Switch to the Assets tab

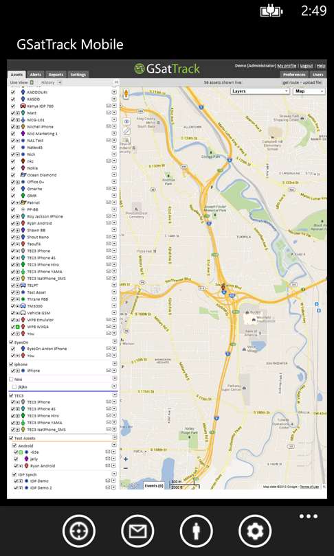coord(16,74)
